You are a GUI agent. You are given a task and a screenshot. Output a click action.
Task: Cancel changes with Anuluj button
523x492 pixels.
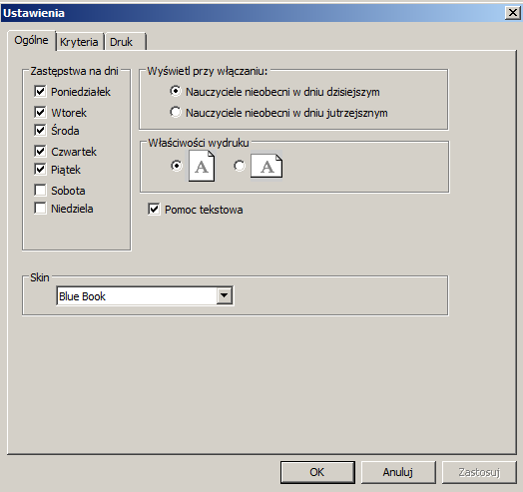coord(398,472)
